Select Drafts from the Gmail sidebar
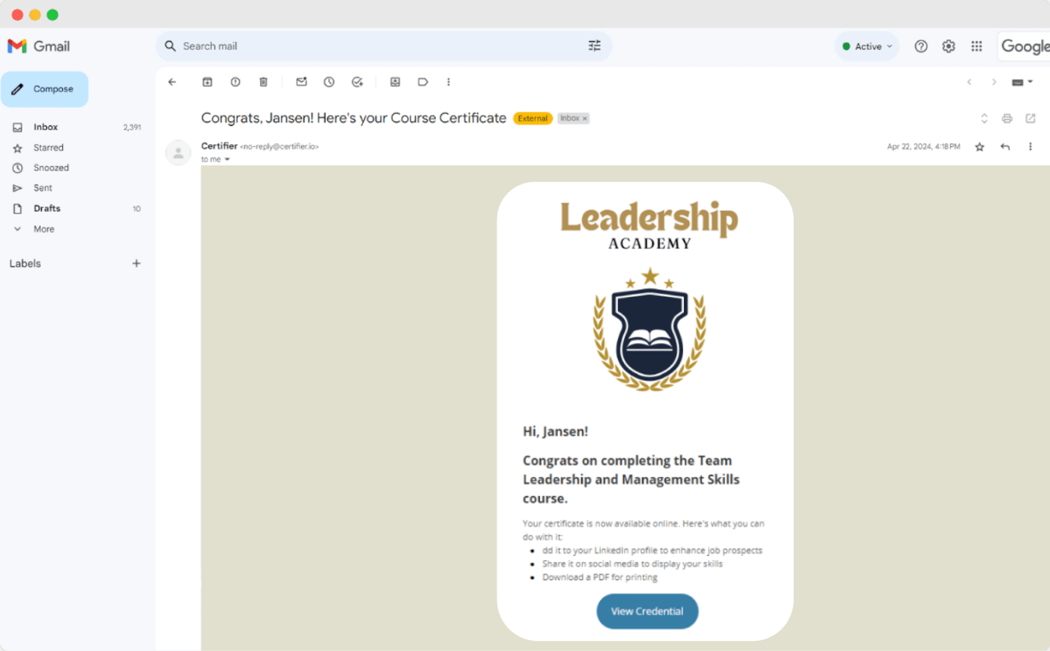1050x651 pixels. pos(46,208)
